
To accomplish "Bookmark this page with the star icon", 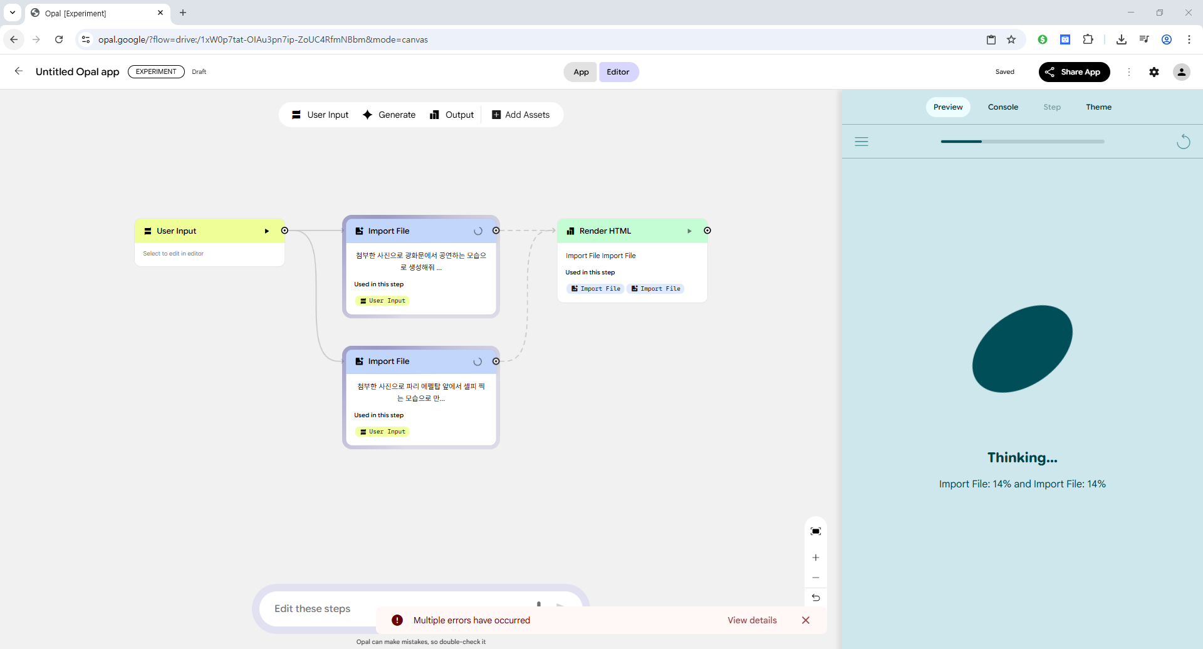I will tap(1011, 39).
